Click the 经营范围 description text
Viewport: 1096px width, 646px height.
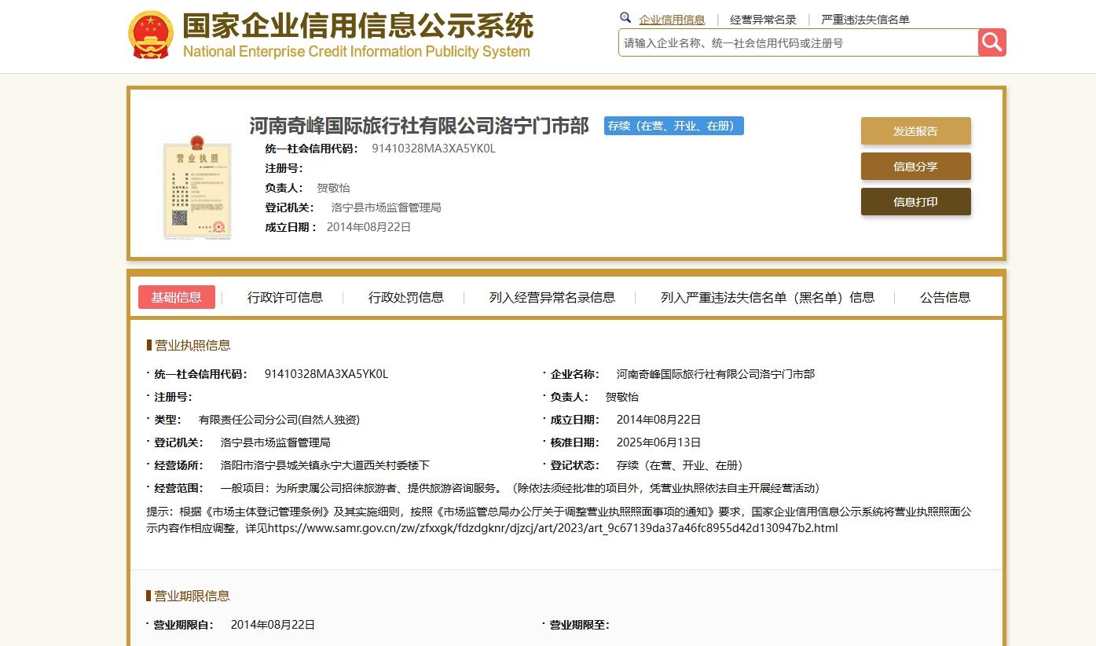pos(520,488)
